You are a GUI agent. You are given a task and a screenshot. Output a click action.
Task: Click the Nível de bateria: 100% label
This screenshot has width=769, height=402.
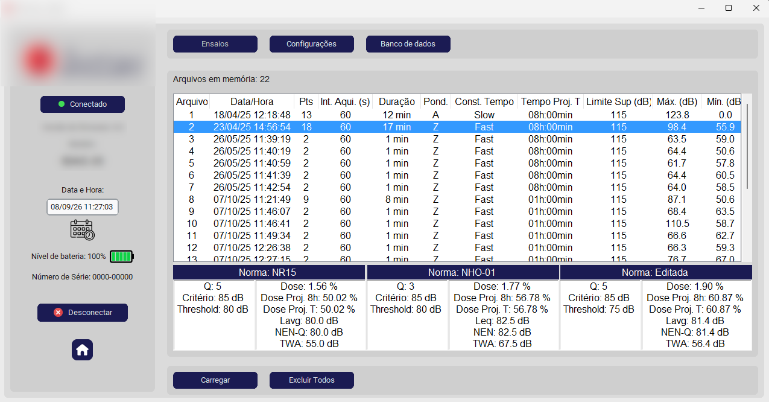tap(69, 257)
